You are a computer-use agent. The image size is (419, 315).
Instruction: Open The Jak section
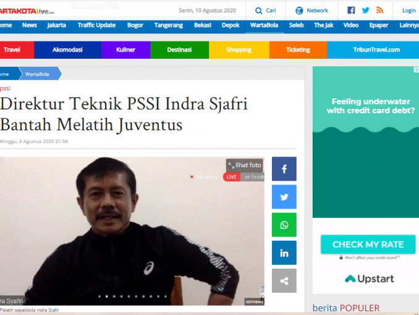click(x=324, y=25)
